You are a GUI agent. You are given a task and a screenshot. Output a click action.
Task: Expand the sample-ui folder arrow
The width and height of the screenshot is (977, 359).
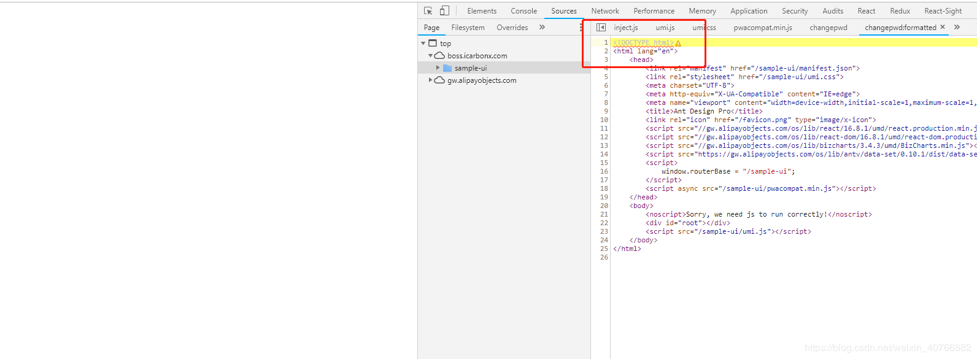point(438,68)
